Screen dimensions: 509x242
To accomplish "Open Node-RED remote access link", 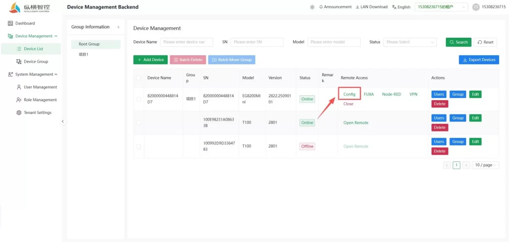I will coord(392,94).
